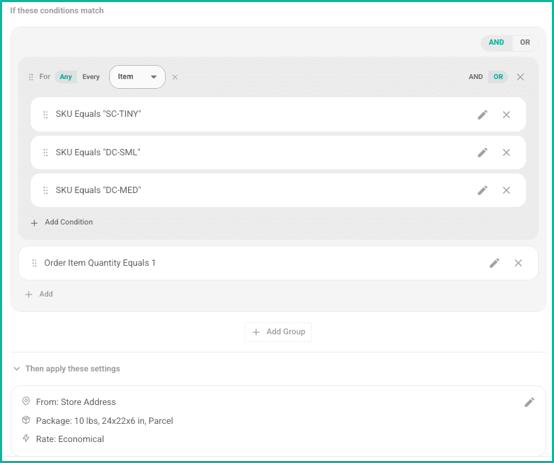Click the drag handle beside Order Item Quantity

[x=34, y=263]
